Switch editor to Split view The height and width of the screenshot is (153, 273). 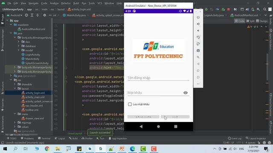tap(250, 21)
